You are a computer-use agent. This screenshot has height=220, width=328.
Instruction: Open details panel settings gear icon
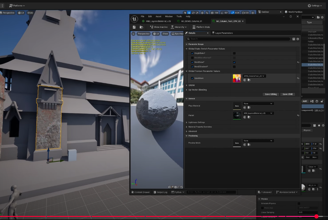click(x=298, y=39)
